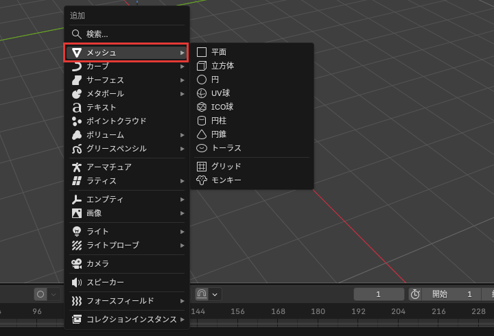Click the Collection Instance icon beside コレクションインスタンス
The height and width of the screenshot is (336, 494).
coord(77,319)
